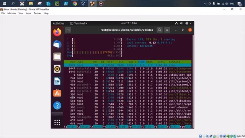Sort by the CPU% column header
The image size is (245, 138).
142,62
